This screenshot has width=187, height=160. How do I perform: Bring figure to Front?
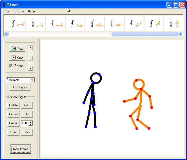(x=13, y=132)
